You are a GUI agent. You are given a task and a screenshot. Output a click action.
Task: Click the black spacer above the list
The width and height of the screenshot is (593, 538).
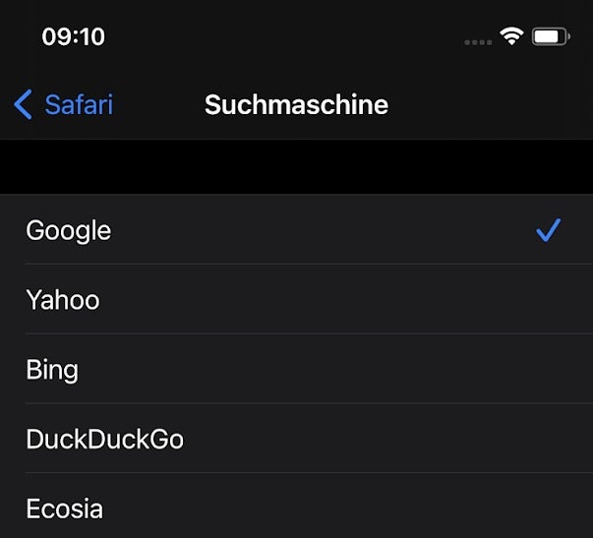(296, 167)
